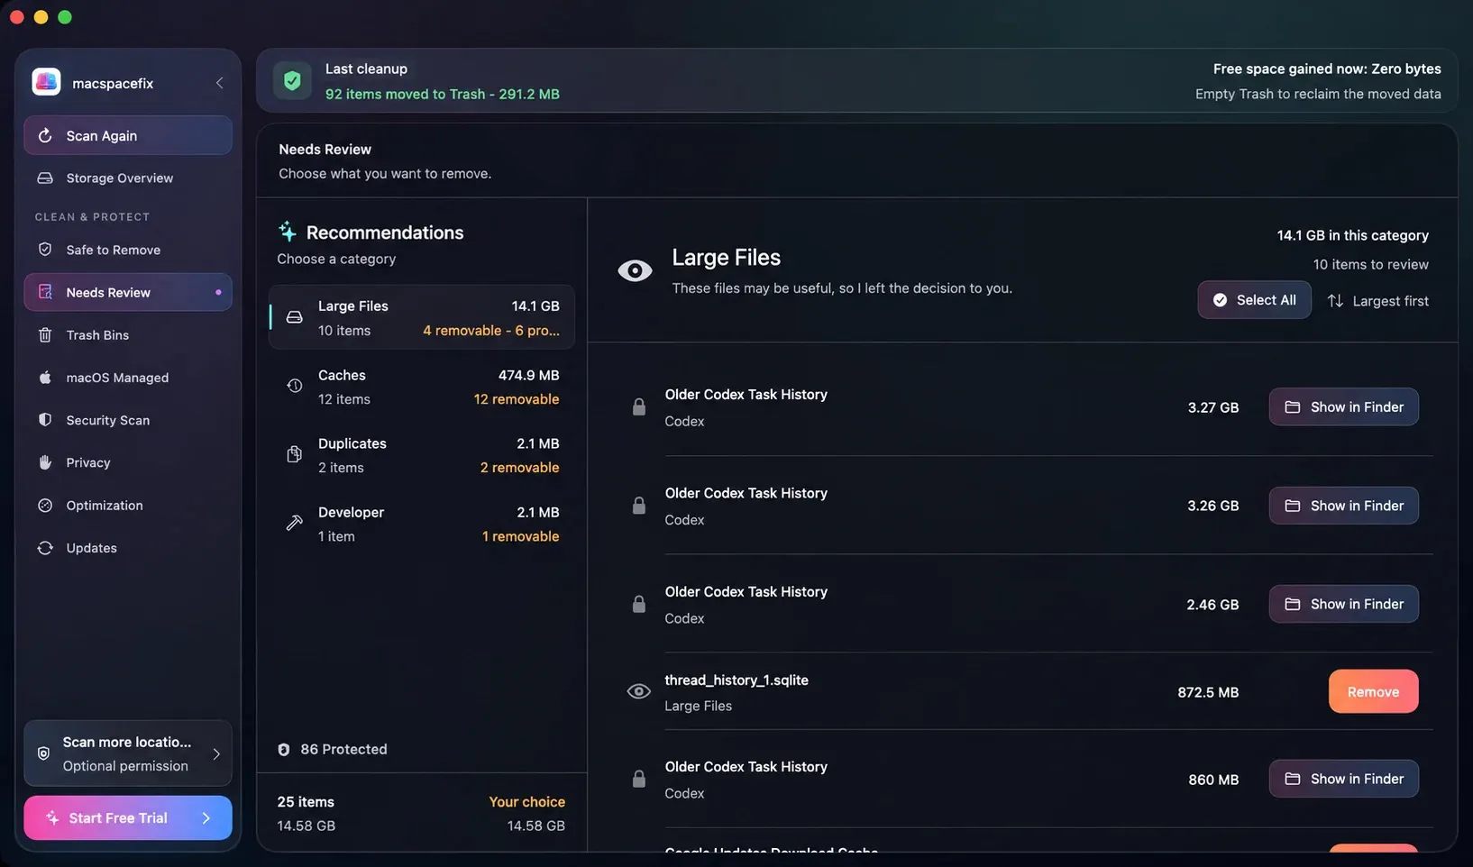
Task: Remove thread_history_1.sqlite
Action: (x=1373, y=691)
